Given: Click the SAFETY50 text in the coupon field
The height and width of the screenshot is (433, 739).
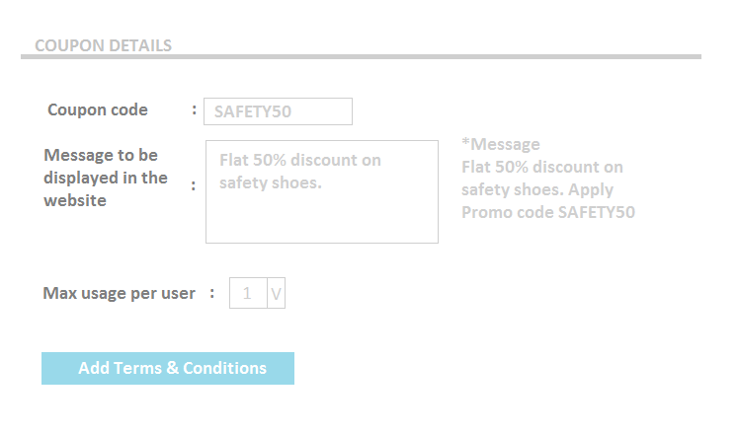Looking at the screenshot, I should (x=253, y=112).
